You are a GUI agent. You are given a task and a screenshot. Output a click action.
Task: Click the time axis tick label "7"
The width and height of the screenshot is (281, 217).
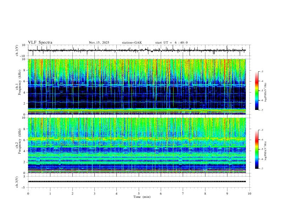[x=183, y=194]
